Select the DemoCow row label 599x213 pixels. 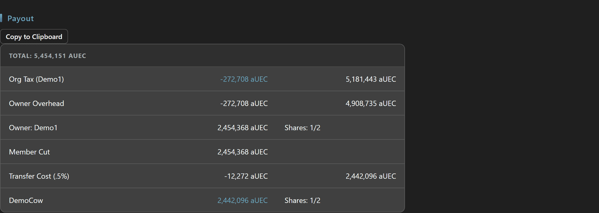point(26,201)
